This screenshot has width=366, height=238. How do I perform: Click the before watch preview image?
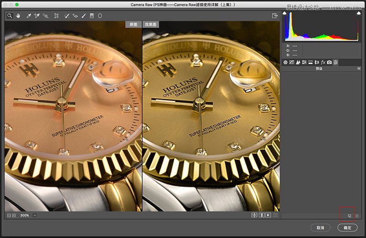click(x=73, y=116)
